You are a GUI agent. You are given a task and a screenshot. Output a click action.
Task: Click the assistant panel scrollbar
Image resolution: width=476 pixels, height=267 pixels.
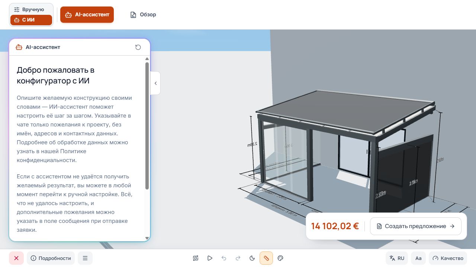147,126
